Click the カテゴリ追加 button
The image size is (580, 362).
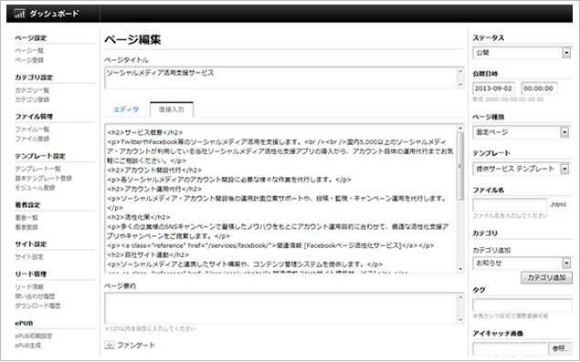pos(546,278)
